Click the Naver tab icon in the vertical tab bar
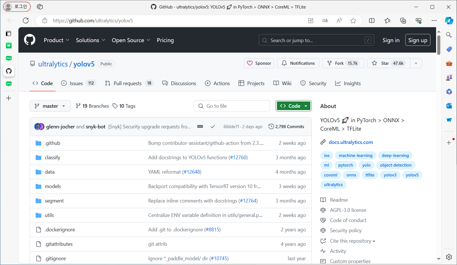This screenshot has width=457, height=265. pos(9,46)
